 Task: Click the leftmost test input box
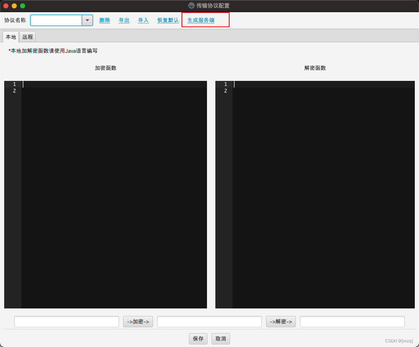tap(66, 321)
